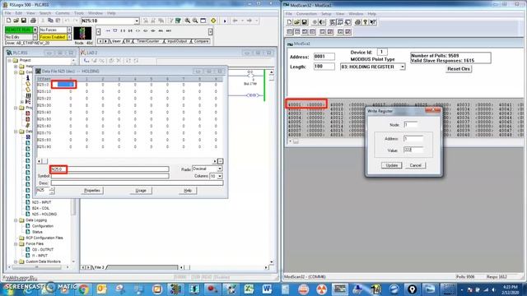Open the address dropdown showing N25:10
This screenshot has width=527, height=296.
[x=137, y=21]
